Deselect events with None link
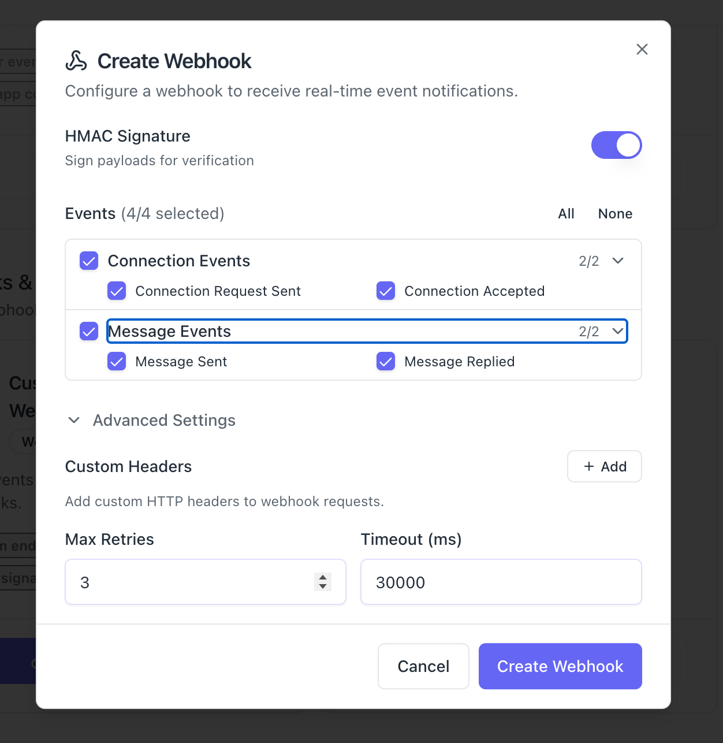This screenshot has width=723, height=743. (x=615, y=214)
